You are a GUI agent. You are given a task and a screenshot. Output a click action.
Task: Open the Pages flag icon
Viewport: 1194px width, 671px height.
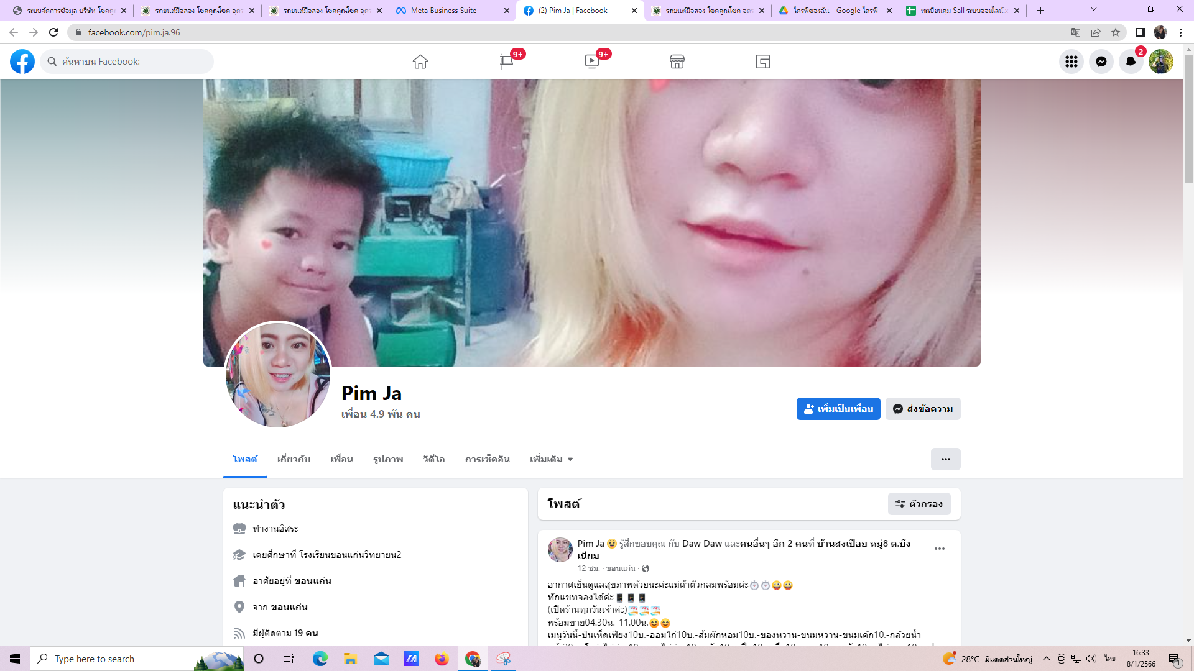coord(506,62)
